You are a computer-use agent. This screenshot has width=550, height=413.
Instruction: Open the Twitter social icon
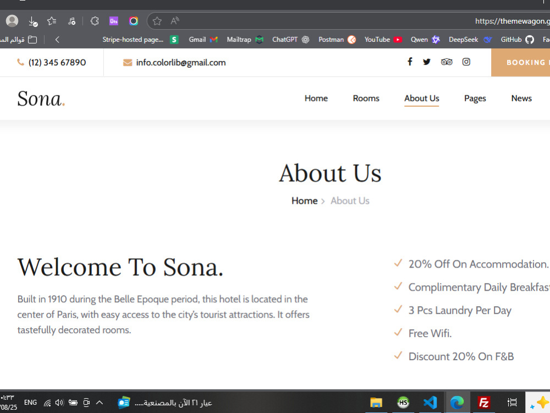(x=427, y=62)
